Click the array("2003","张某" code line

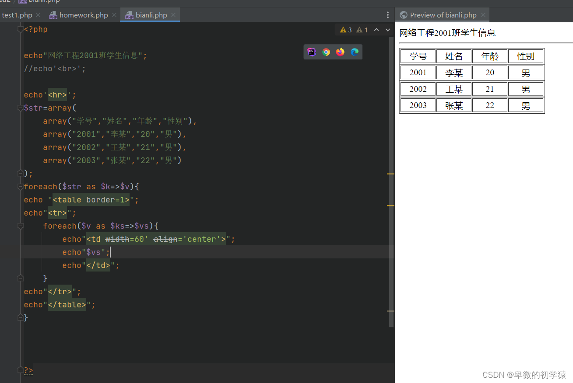pos(112,160)
